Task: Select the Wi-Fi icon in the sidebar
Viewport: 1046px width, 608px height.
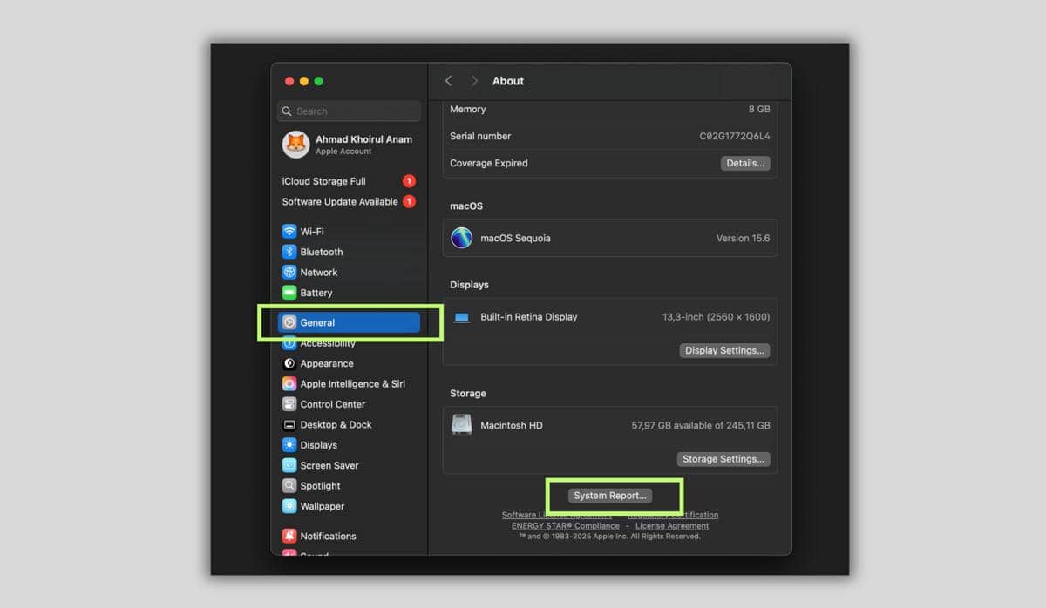Action: click(290, 231)
